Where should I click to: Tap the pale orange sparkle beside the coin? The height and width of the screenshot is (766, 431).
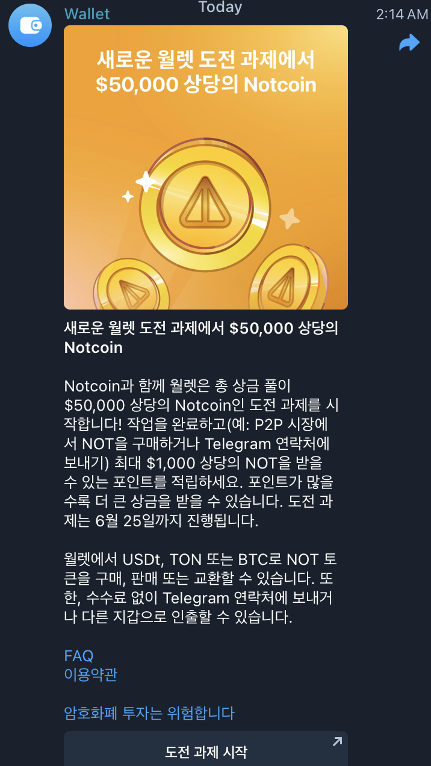click(290, 219)
